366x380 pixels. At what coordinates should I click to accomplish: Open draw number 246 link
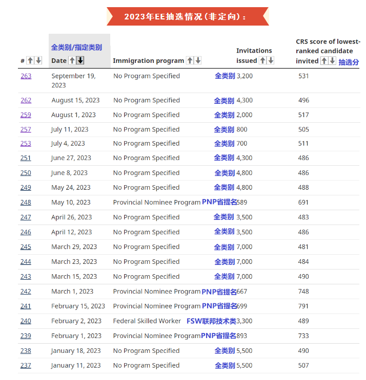click(26, 232)
